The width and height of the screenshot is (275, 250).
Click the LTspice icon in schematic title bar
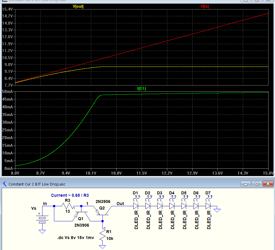click(5, 184)
